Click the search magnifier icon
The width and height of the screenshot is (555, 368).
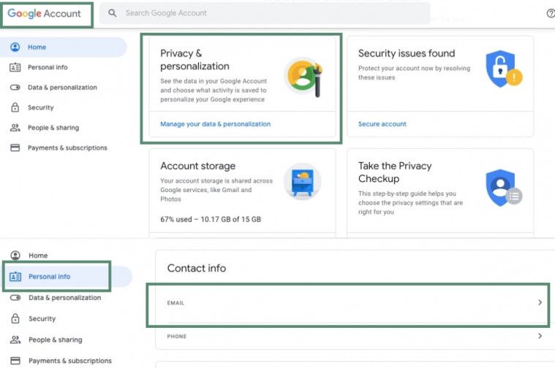pos(112,13)
